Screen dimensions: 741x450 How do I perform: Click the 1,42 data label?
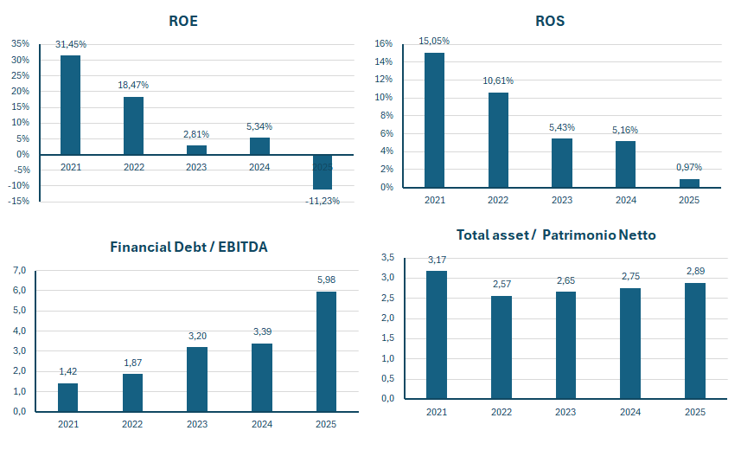68,371
